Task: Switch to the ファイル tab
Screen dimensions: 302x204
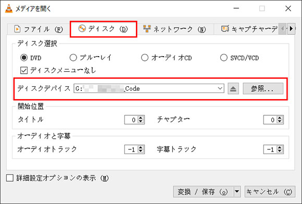Action: point(39,30)
